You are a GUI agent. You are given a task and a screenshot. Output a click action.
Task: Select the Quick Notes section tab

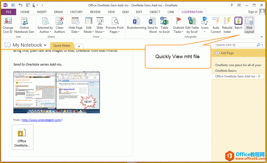pos(62,45)
